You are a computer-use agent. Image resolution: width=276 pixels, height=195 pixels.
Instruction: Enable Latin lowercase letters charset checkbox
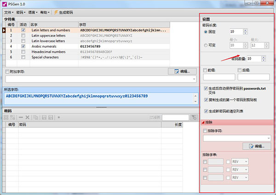click(23, 41)
